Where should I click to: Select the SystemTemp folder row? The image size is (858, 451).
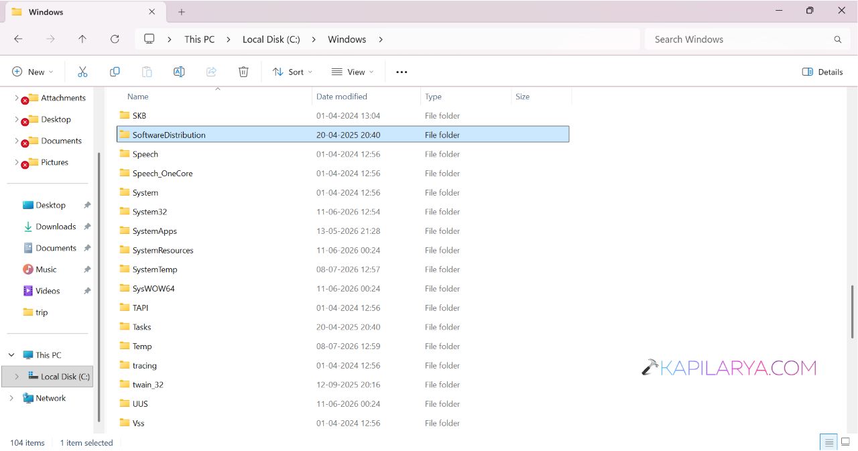tap(343, 269)
